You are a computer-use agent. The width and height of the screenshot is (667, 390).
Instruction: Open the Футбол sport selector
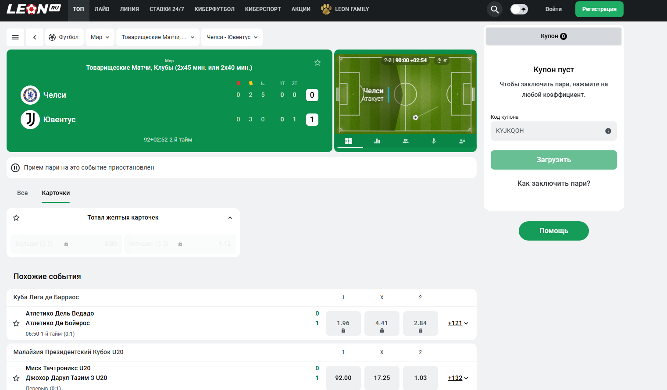(x=64, y=37)
